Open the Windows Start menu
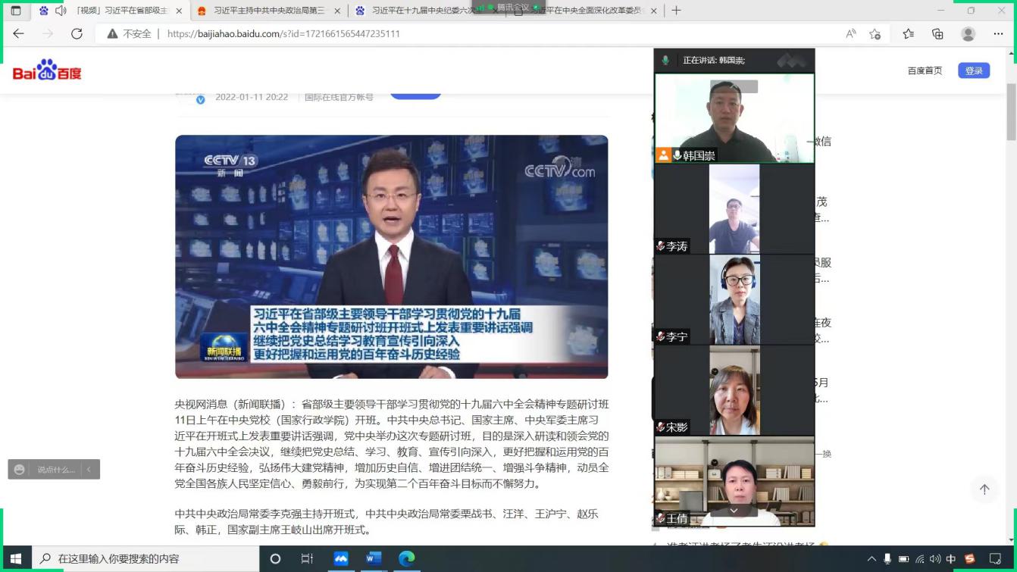This screenshot has height=572, width=1017. point(15,559)
